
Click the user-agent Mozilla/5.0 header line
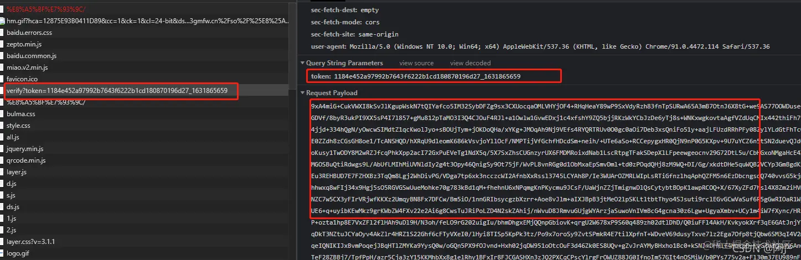[540, 46]
